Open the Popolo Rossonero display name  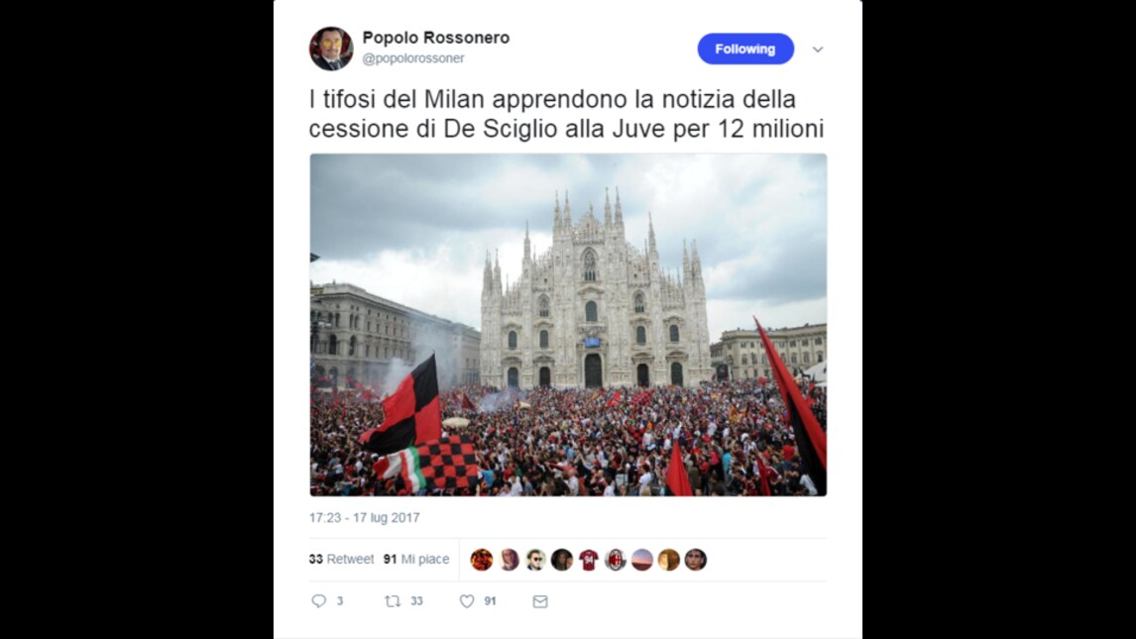[436, 38]
